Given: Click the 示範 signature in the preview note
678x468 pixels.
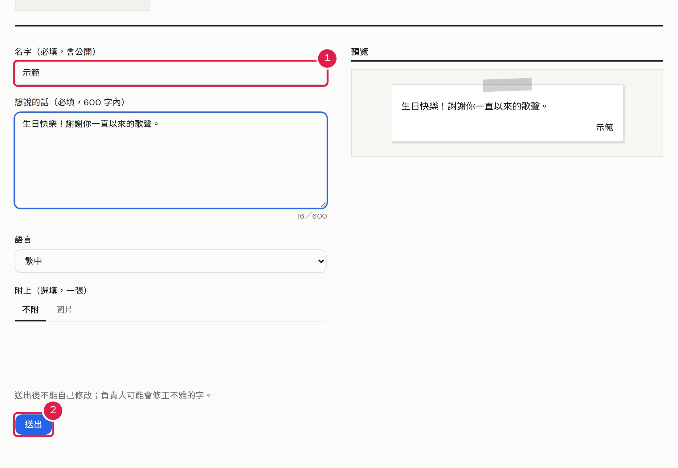Looking at the screenshot, I should coord(604,127).
